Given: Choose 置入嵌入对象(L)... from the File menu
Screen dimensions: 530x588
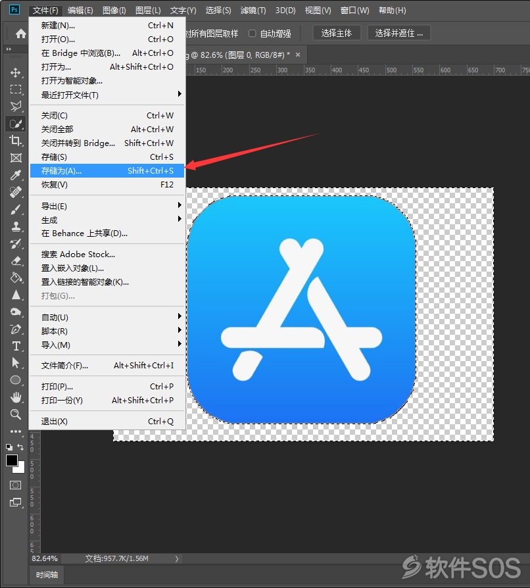Looking at the screenshot, I should 107,268.
